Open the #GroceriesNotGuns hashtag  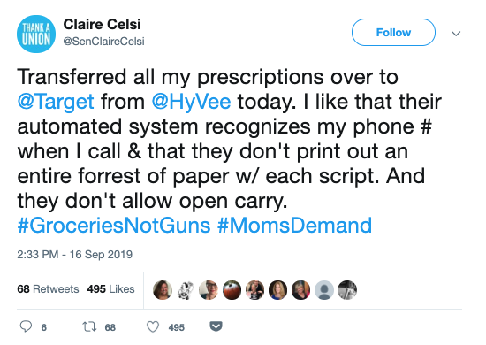click(x=114, y=226)
